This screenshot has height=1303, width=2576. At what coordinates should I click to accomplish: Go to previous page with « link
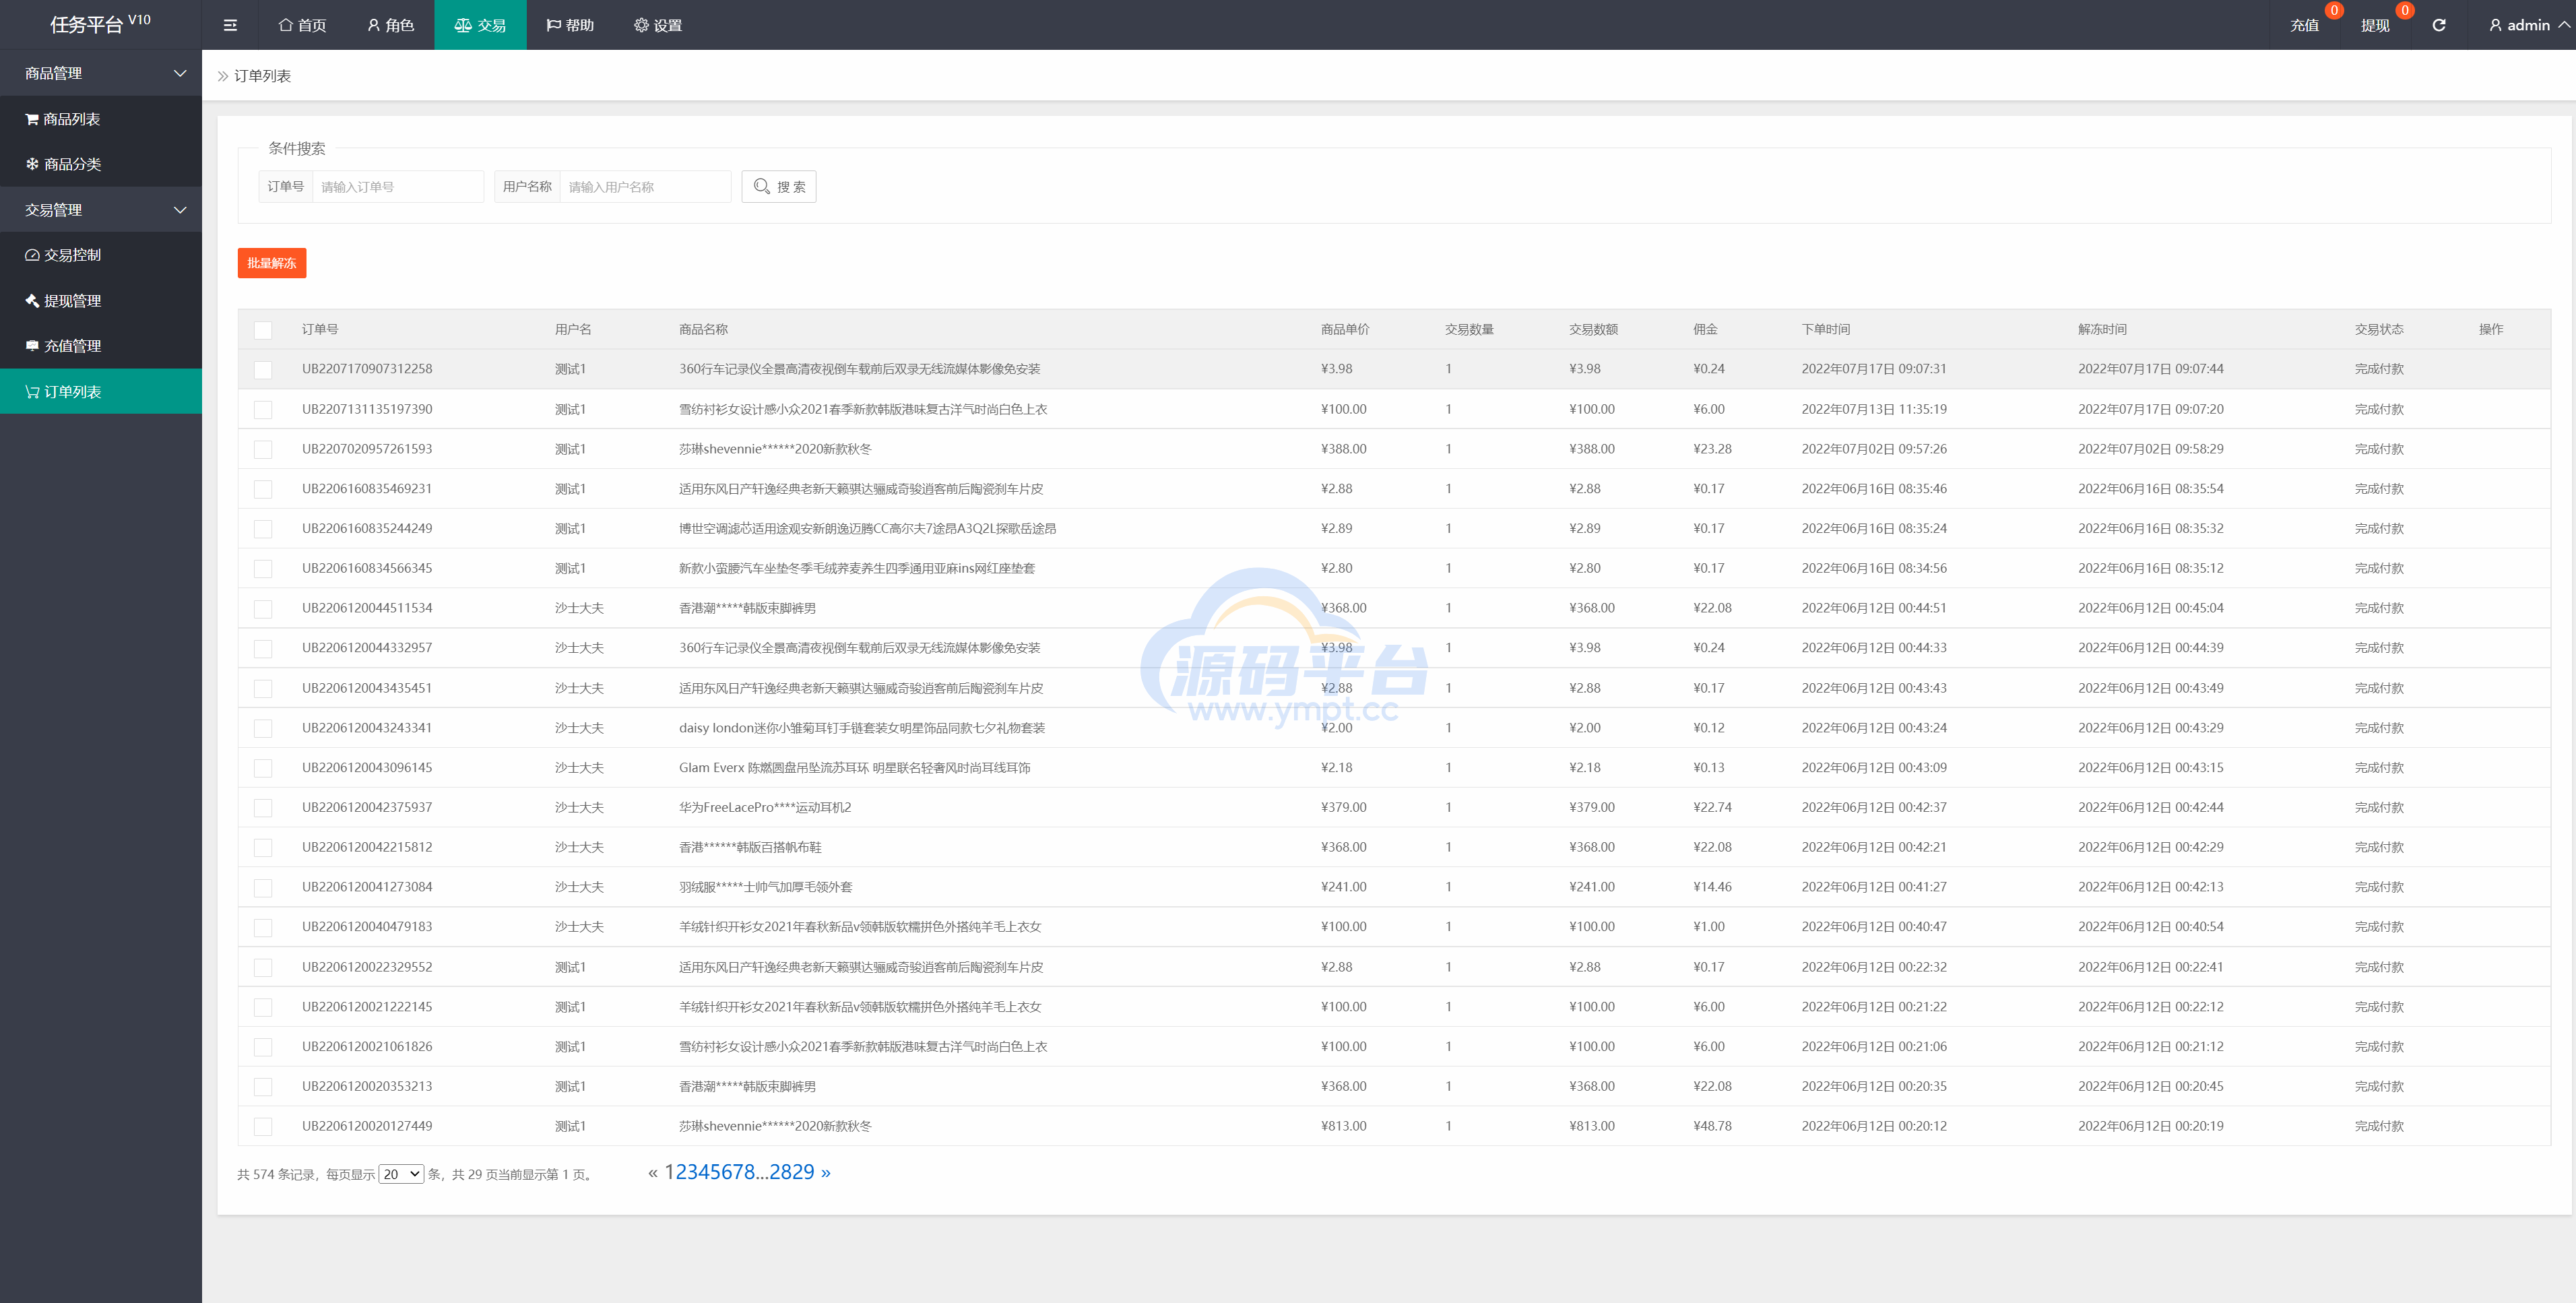pyautogui.click(x=653, y=1172)
